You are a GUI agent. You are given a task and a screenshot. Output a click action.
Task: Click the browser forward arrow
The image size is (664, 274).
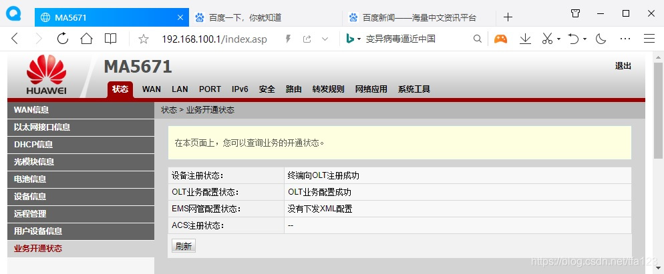point(39,39)
